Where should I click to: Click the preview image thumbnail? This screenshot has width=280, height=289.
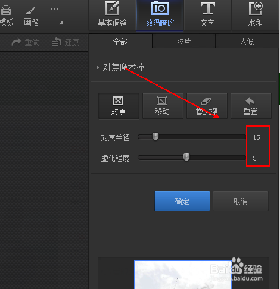tap(183, 275)
